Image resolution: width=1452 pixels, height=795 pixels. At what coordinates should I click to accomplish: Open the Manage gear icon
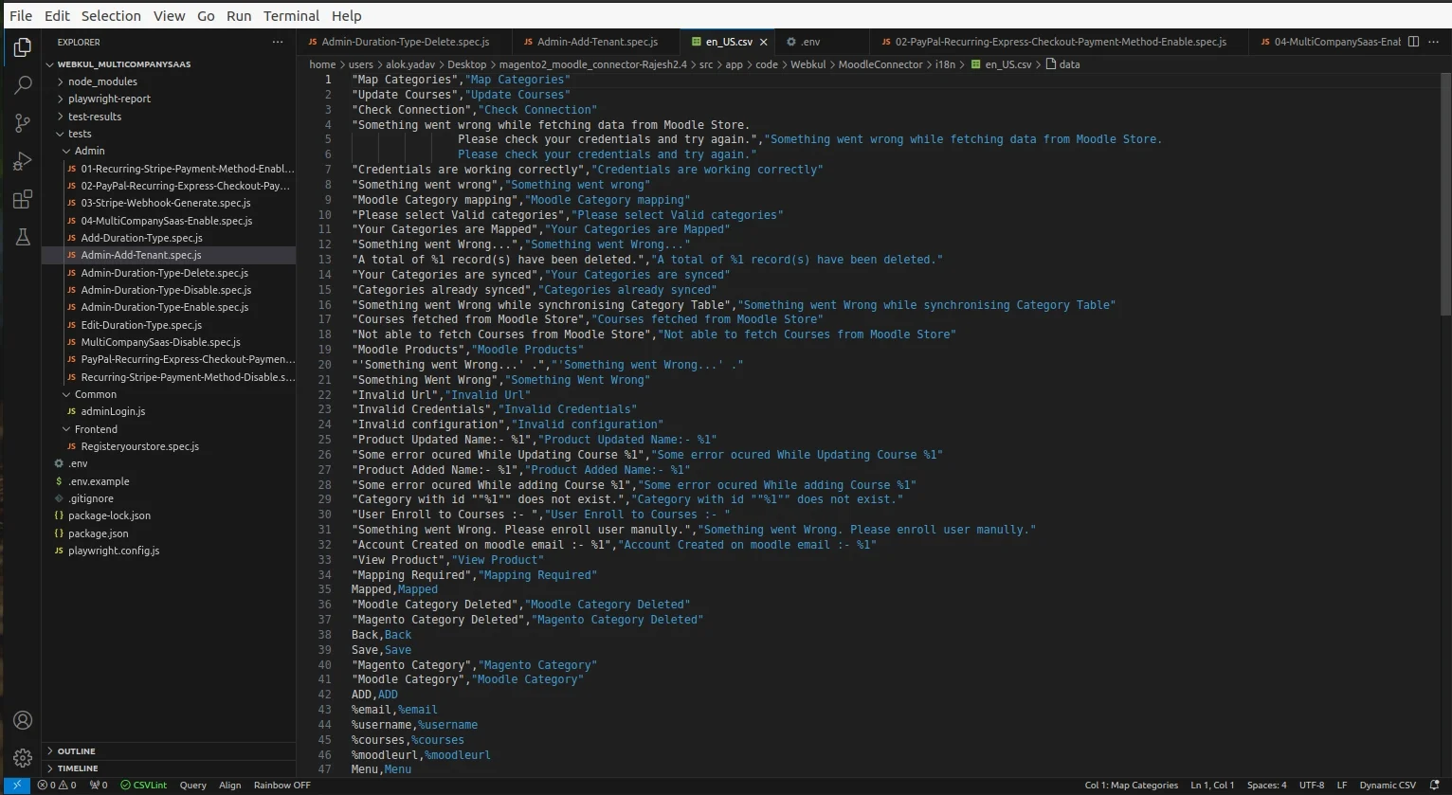point(23,758)
